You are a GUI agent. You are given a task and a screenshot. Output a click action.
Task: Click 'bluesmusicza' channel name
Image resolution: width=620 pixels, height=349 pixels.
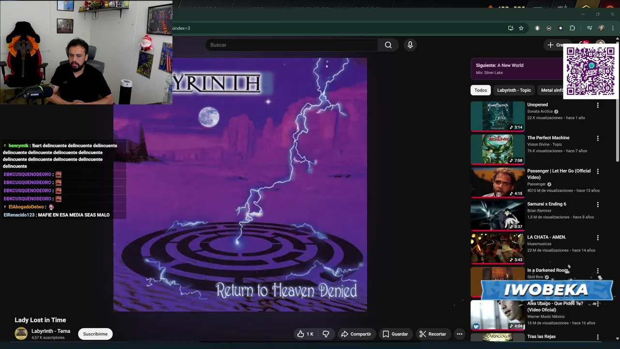pyautogui.click(x=539, y=244)
